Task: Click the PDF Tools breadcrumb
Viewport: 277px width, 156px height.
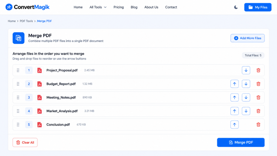Action: 26,21
